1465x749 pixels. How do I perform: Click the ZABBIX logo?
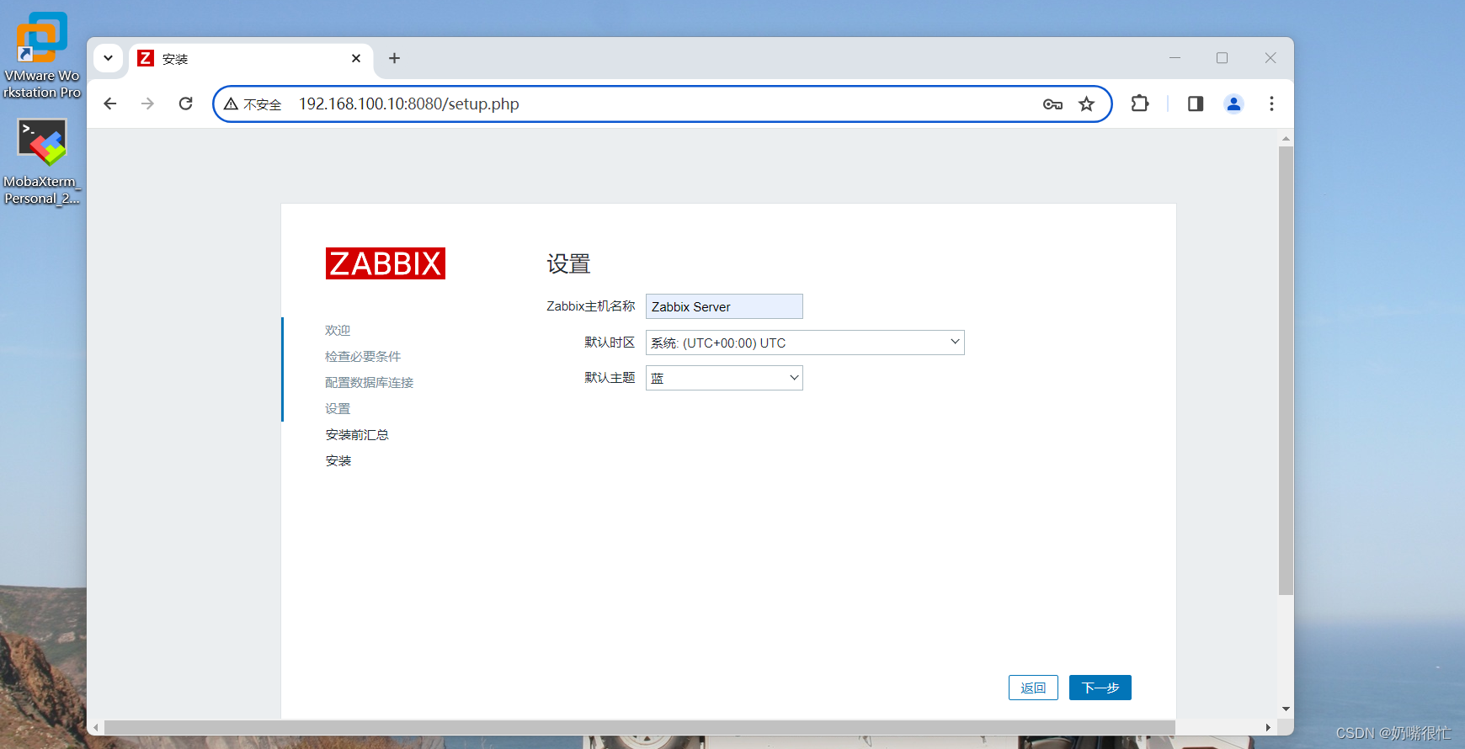click(x=386, y=263)
